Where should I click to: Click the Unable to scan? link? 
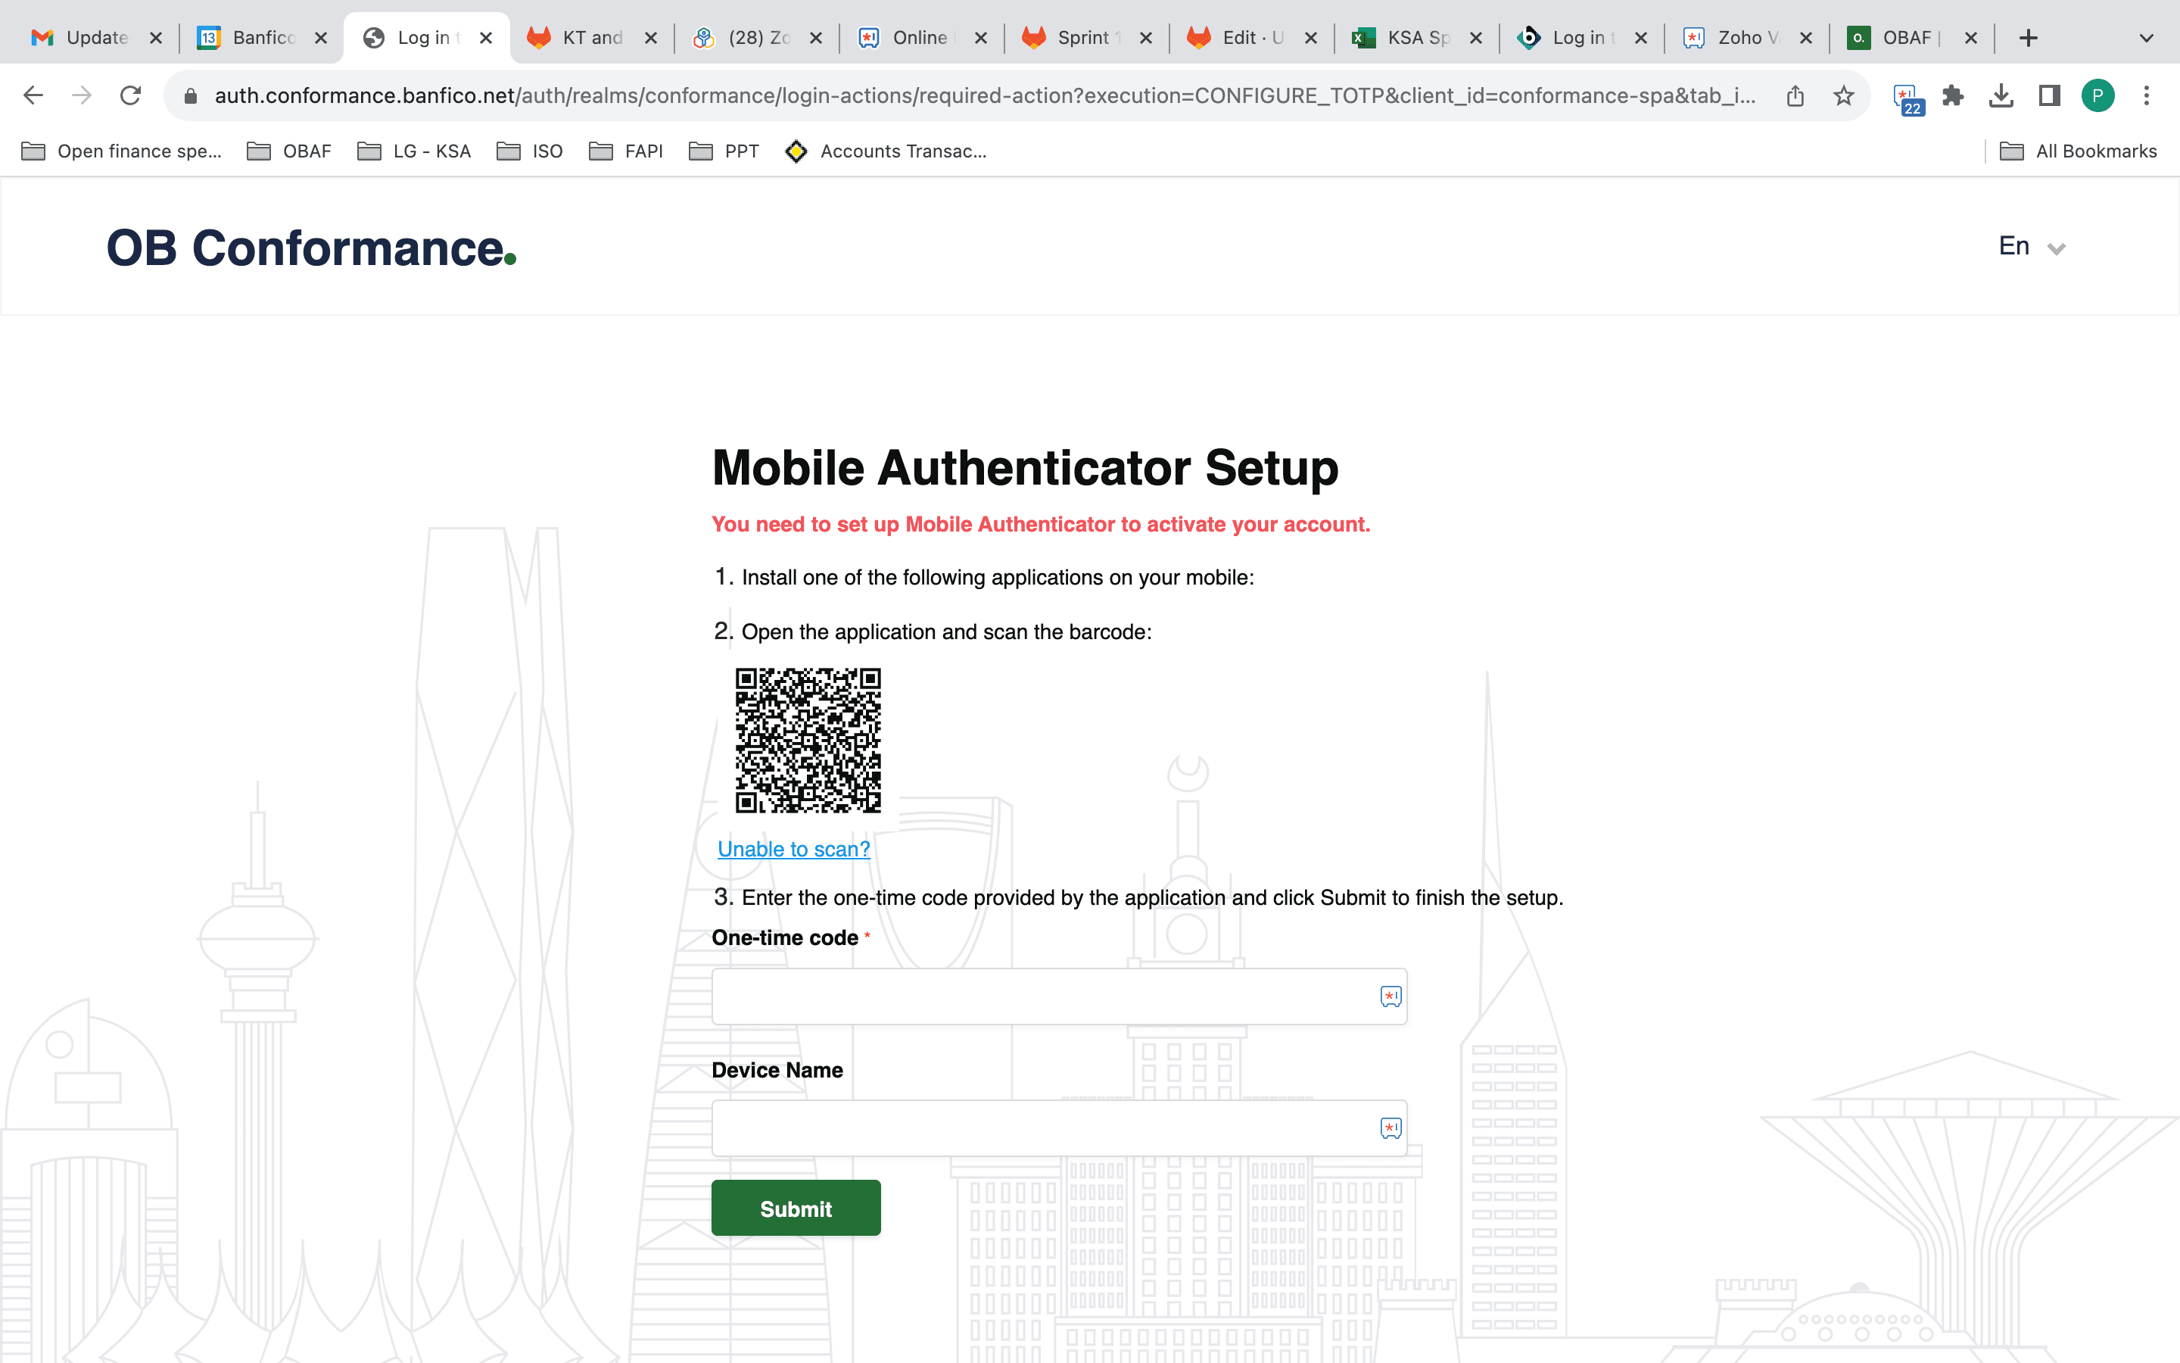click(x=793, y=849)
